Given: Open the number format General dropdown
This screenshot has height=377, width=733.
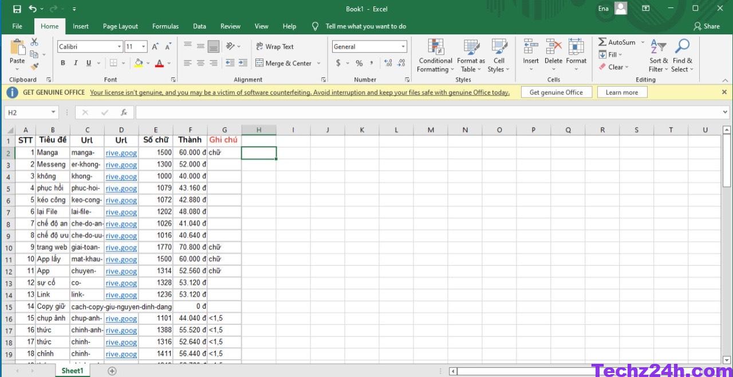Looking at the screenshot, I should [x=403, y=47].
